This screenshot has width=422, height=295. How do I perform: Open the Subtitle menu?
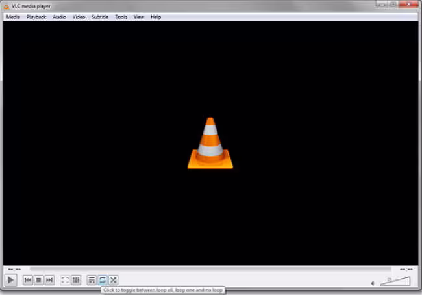pos(100,17)
